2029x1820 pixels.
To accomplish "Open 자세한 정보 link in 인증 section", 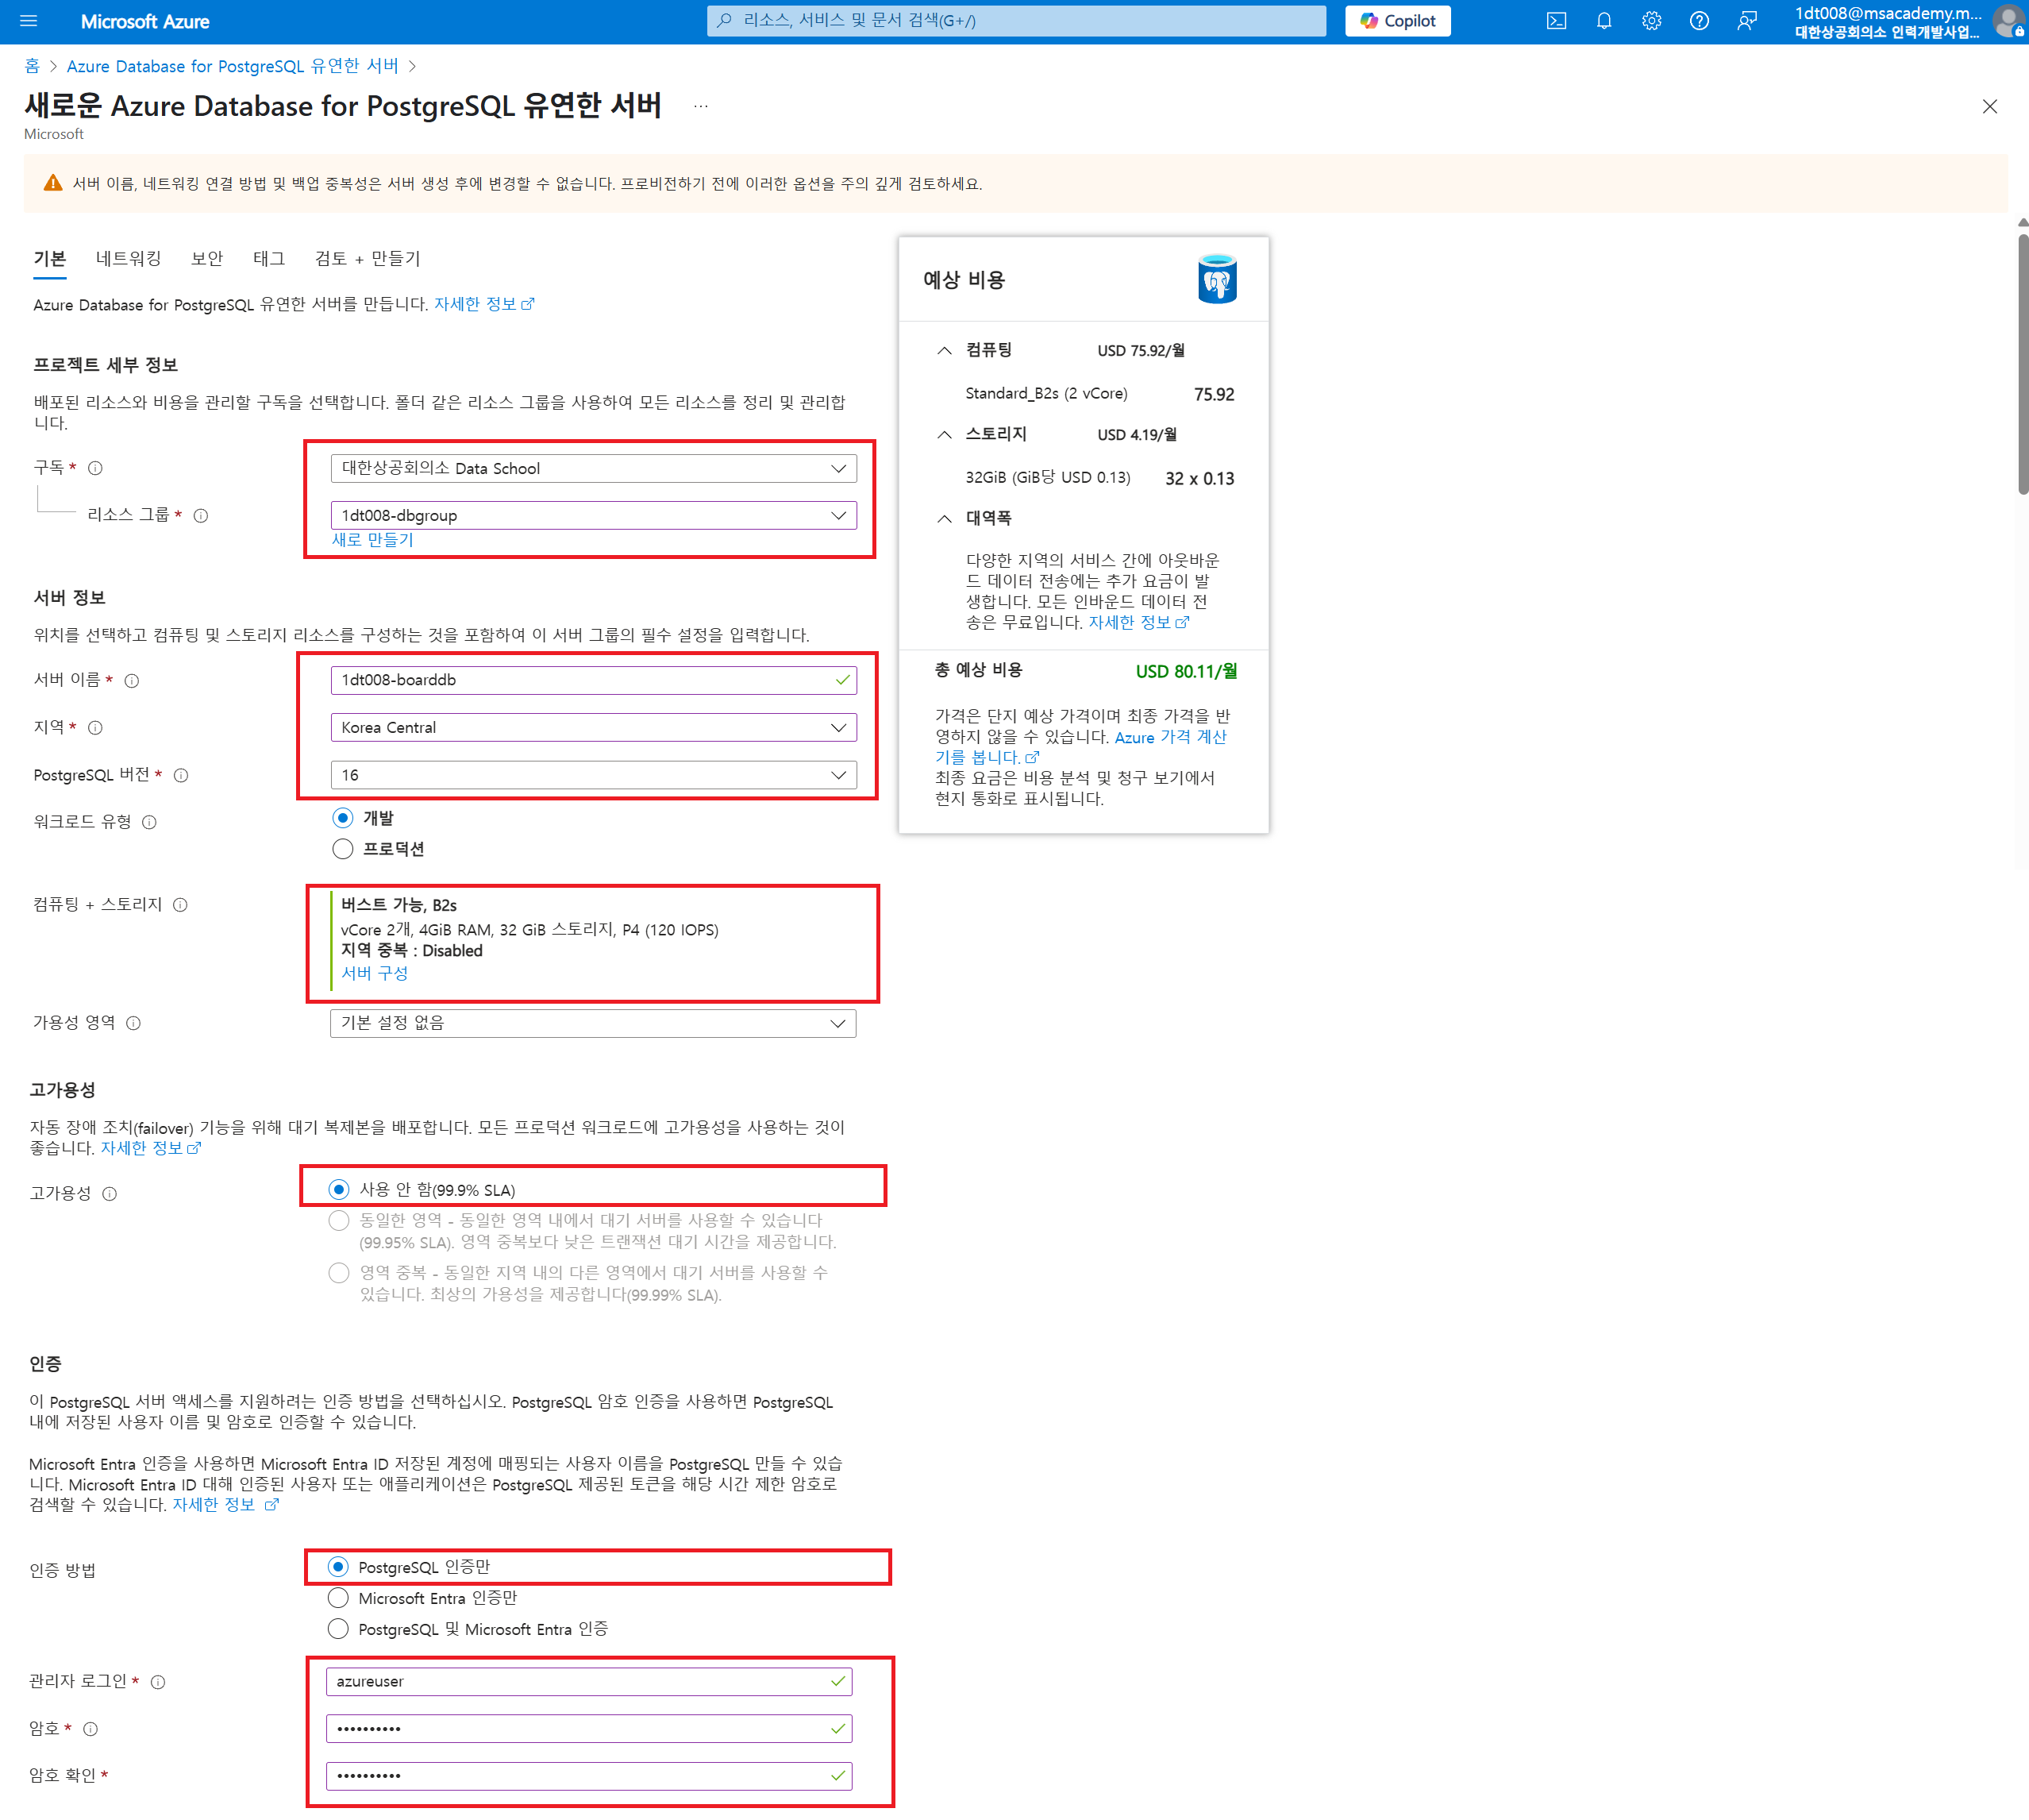I will point(225,1505).
